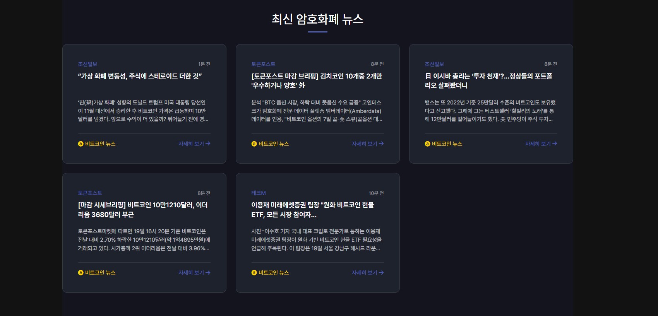Click the Bitcoin icon on the first news card

click(80, 144)
